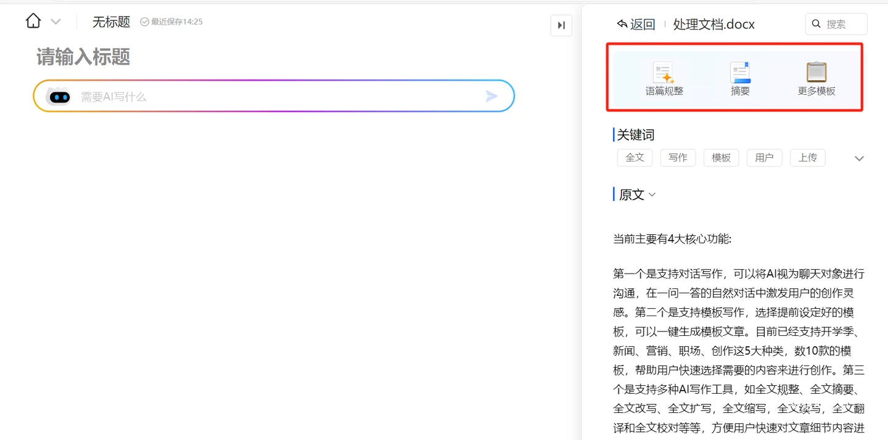Click the 上传 keyword tag

click(x=807, y=158)
